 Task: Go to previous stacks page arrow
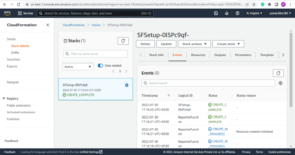(x=114, y=71)
